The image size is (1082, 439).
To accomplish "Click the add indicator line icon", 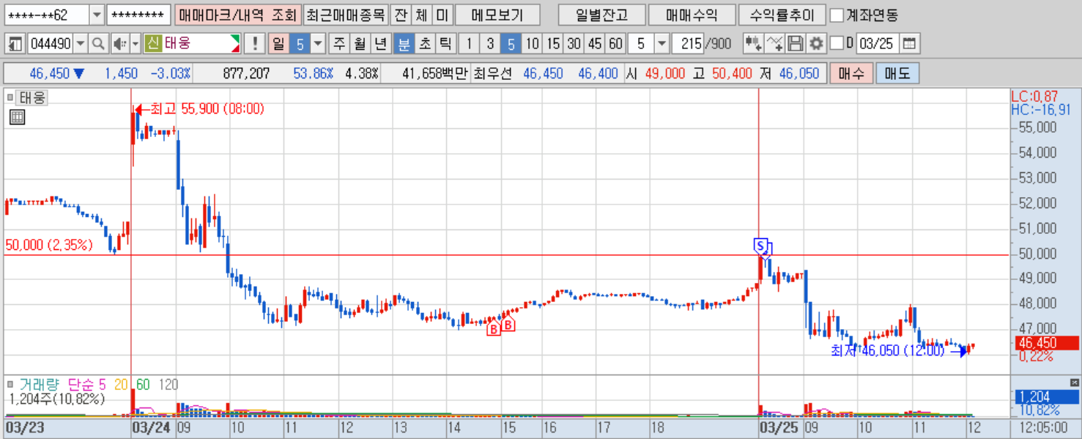I will [774, 44].
